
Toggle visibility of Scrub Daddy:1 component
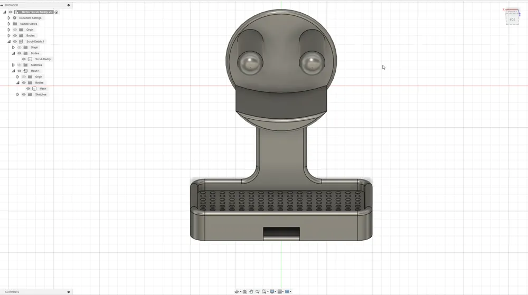tap(15, 41)
